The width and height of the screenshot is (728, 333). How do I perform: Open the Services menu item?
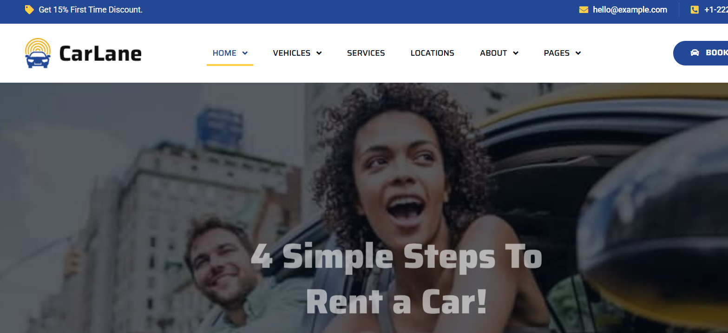366,53
